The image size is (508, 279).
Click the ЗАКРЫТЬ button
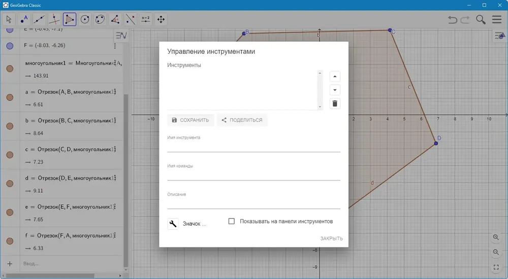click(x=331, y=238)
